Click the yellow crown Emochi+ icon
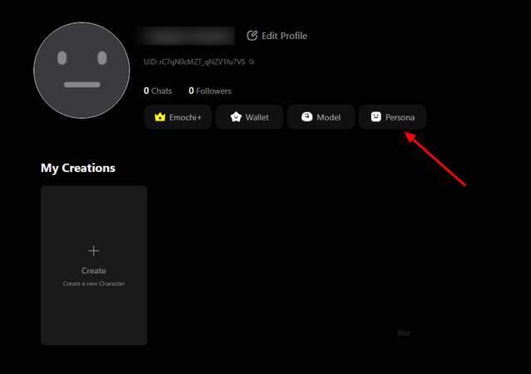Screen dimensions: 531x374 coord(160,117)
